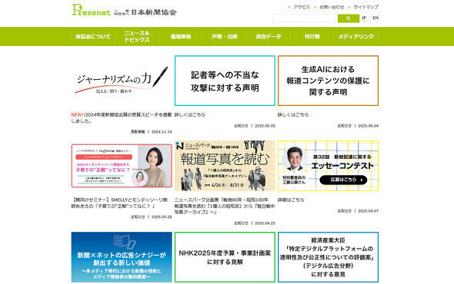Screen dimensions: 454x284
Task: Click the お知らせ label dated 2025.06.05
Action: click(x=241, y=126)
